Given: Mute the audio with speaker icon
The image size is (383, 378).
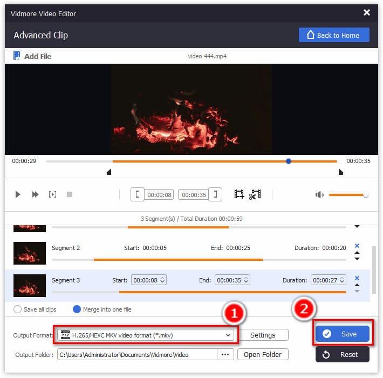Looking at the screenshot, I should point(319,194).
